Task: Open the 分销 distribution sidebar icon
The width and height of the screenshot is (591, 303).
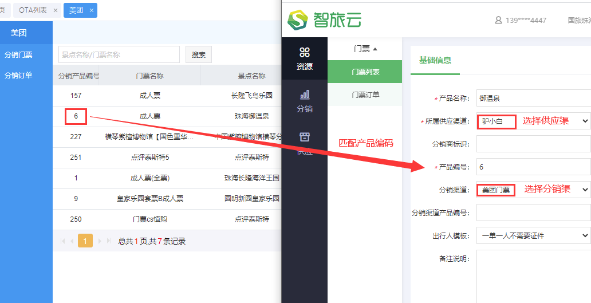Action: point(304,101)
